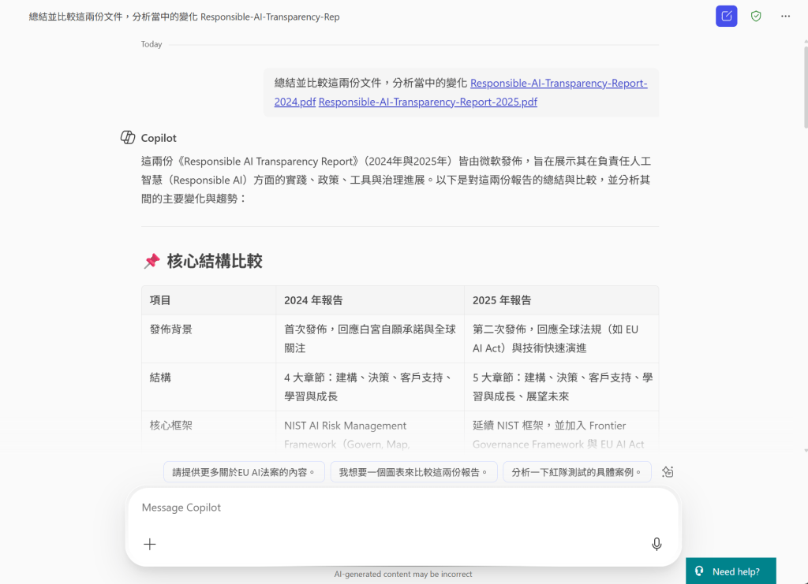Click the Copilot logo icon
The image size is (808, 584).
coord(128,137)
